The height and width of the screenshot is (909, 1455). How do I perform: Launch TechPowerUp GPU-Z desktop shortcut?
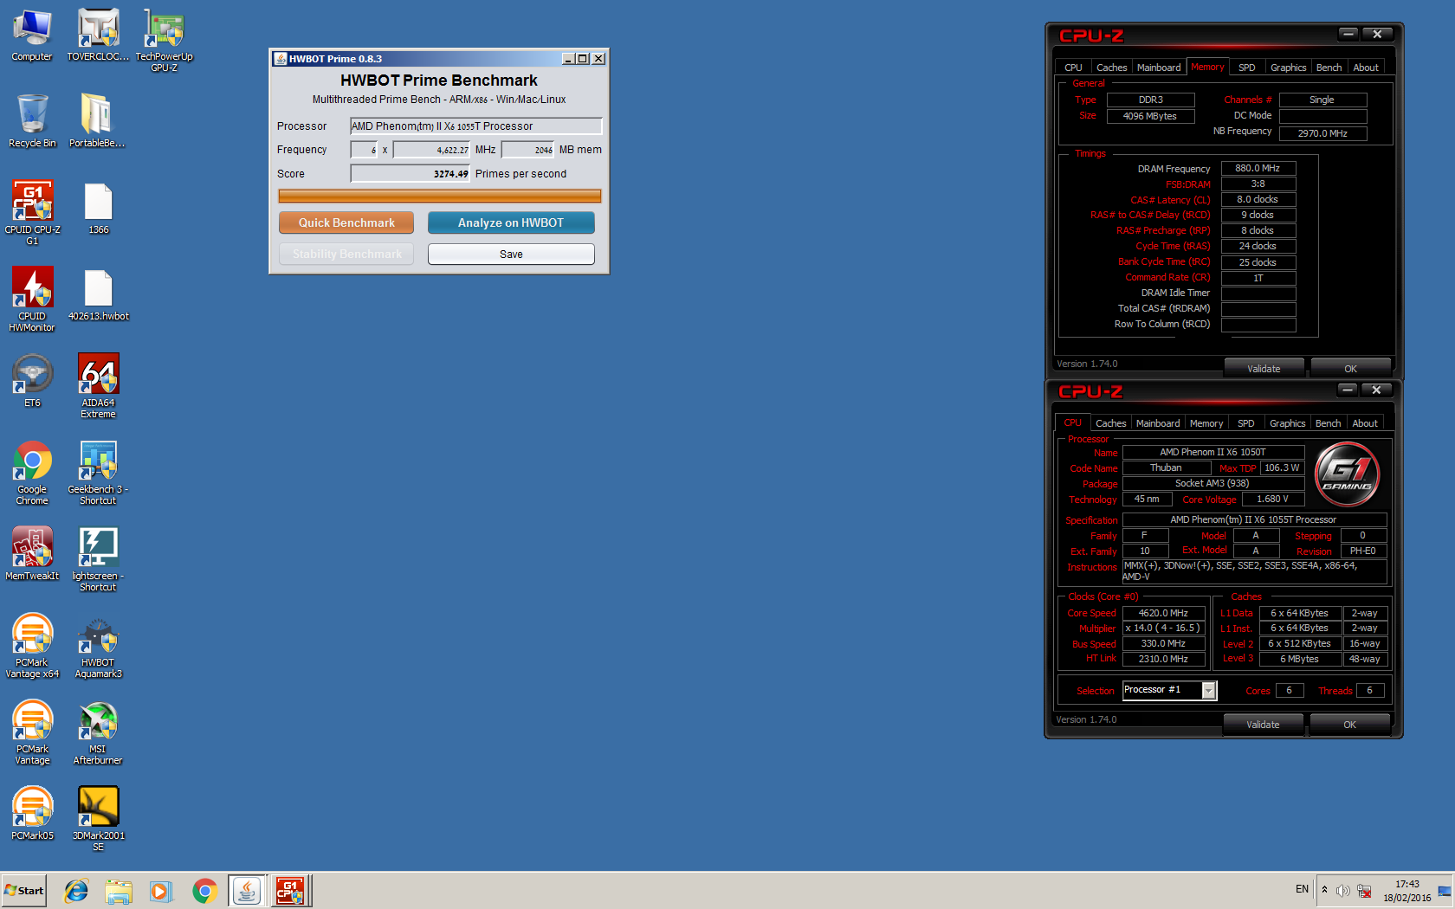[164, 40]
